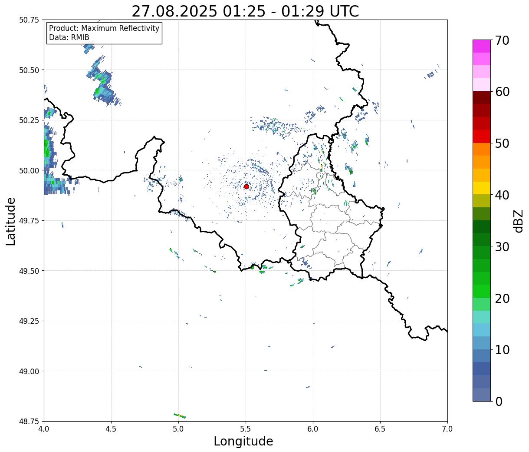Click the 'Latitude' axis label
The image size is (529, 452).
point(11,221)
